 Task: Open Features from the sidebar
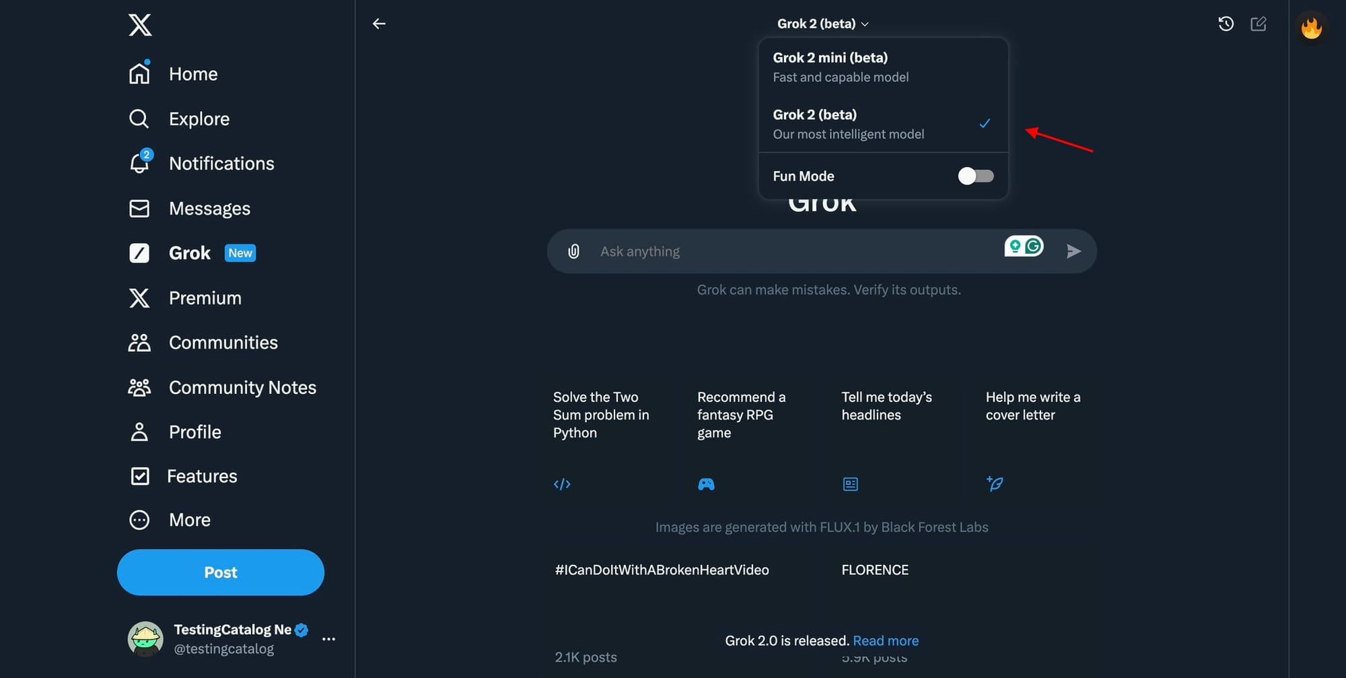click(182, 477)
